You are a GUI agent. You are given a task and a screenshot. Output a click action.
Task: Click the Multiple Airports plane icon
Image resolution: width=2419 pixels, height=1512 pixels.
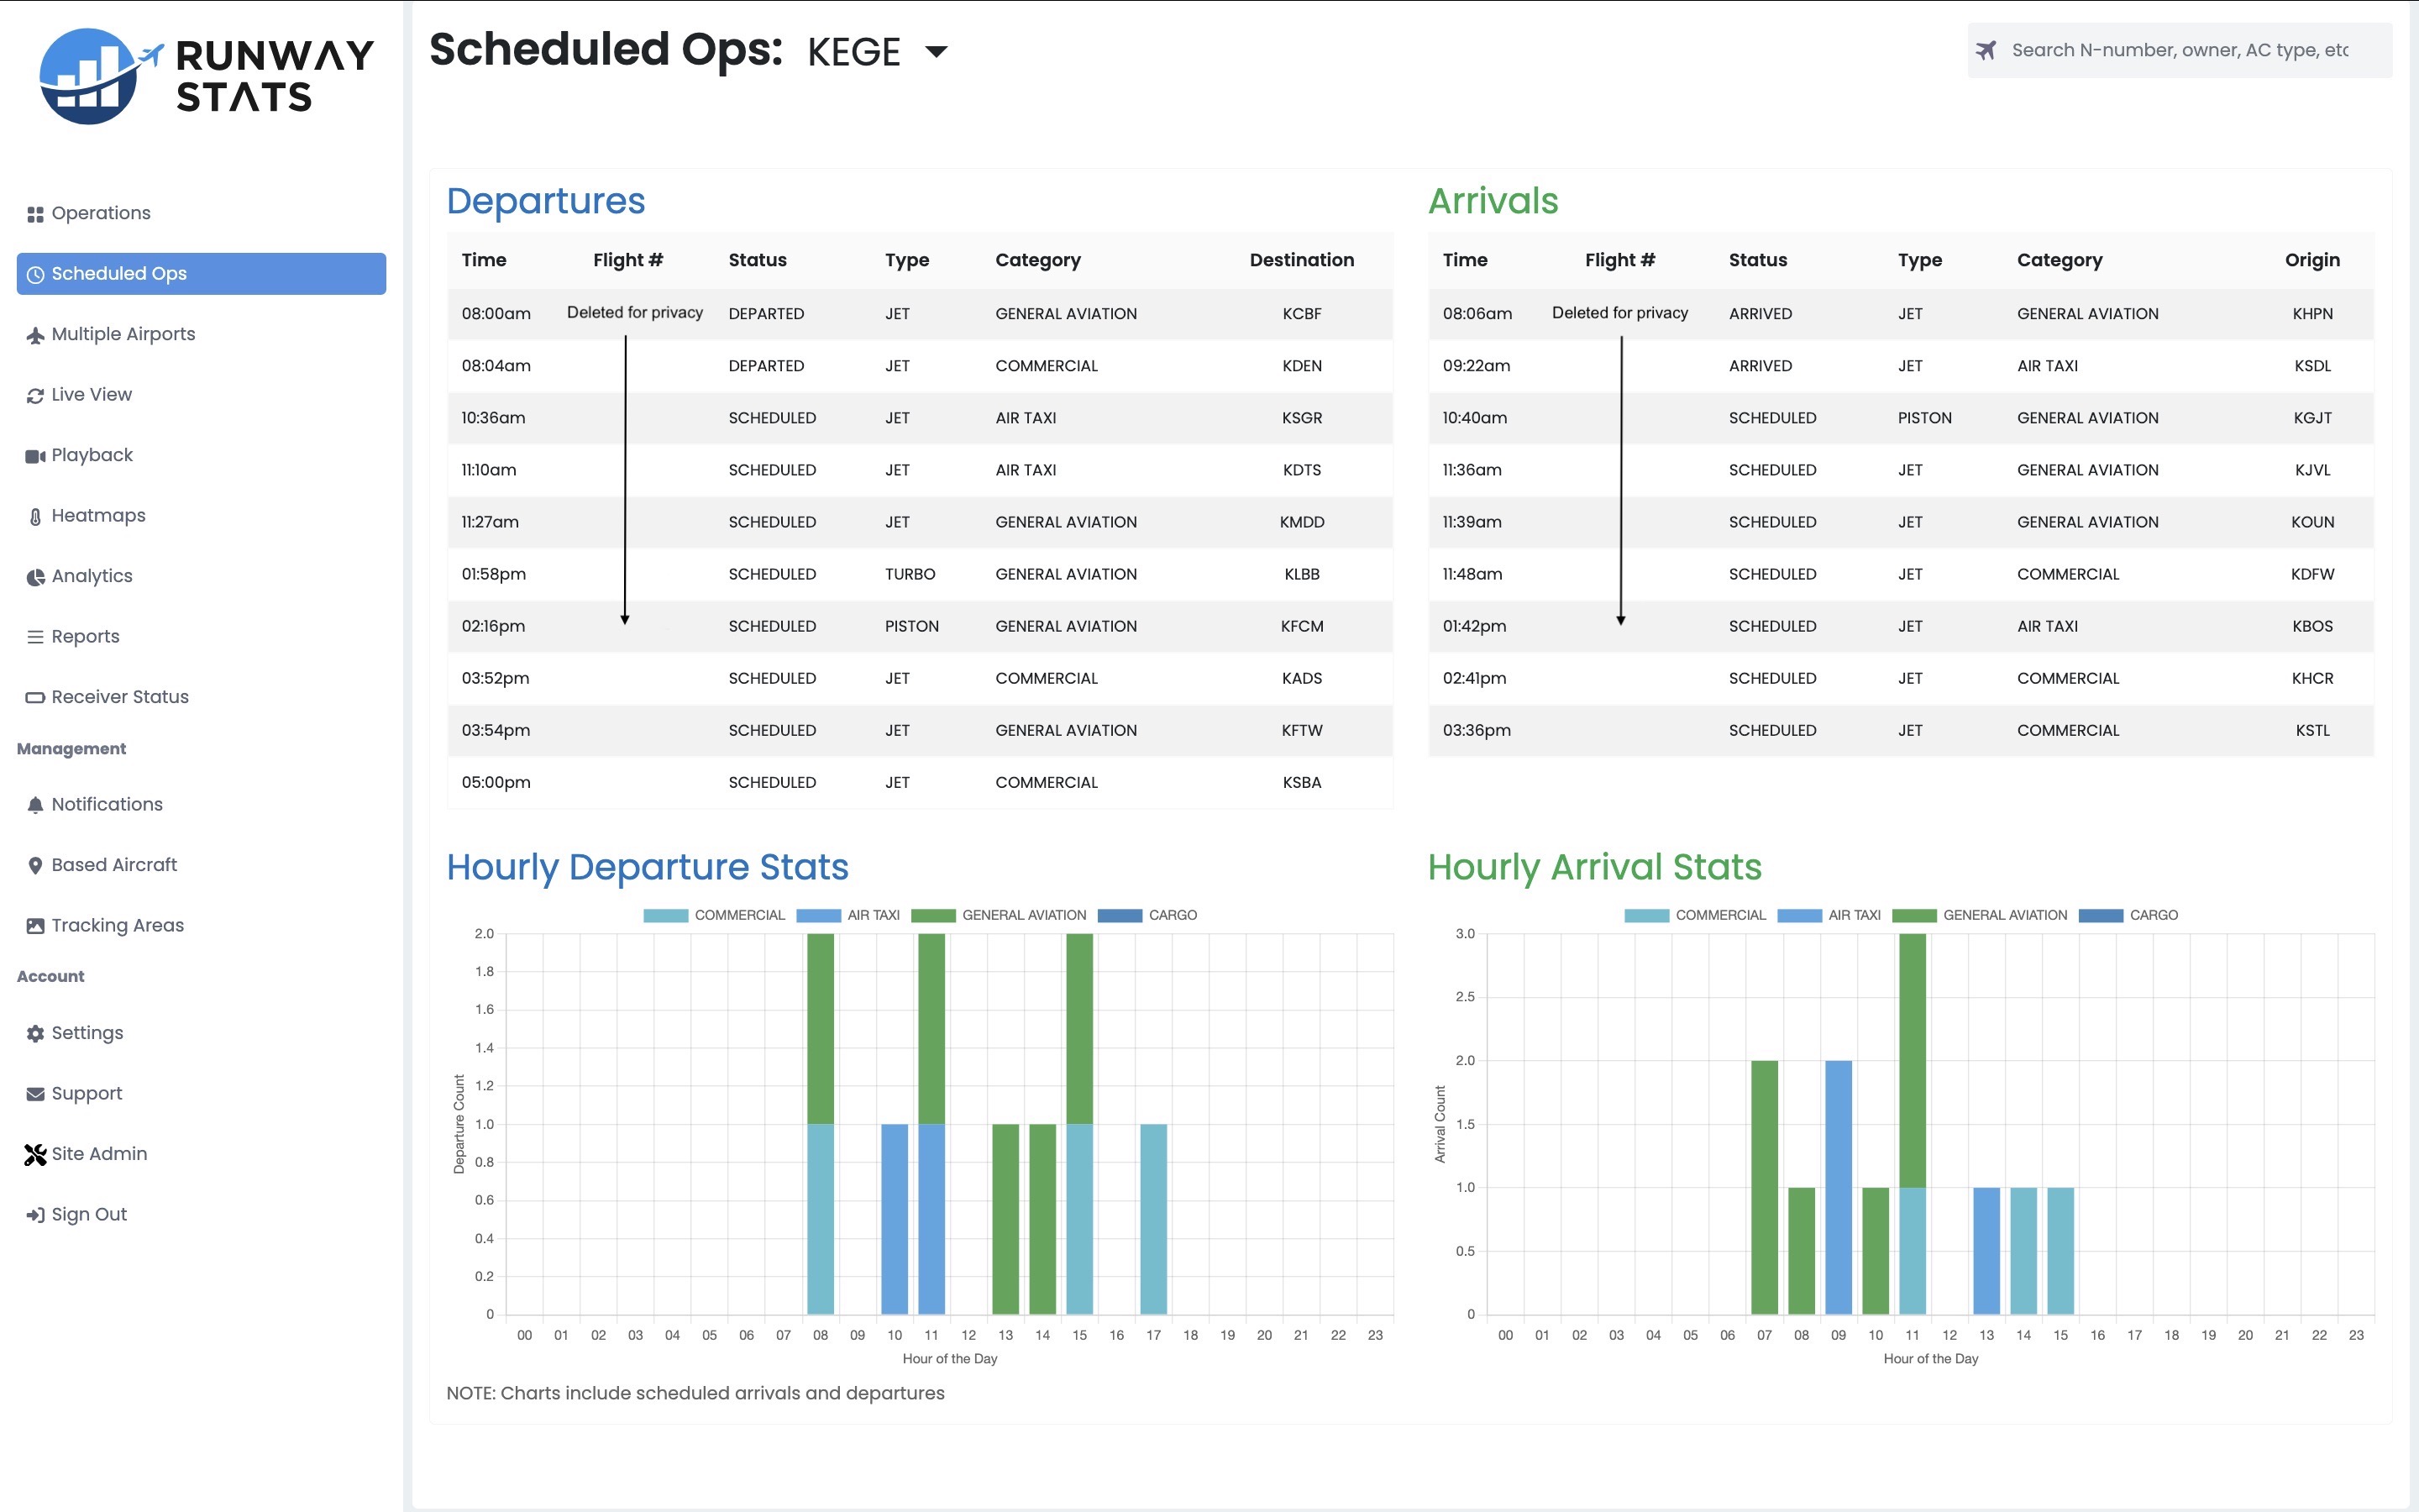pos(35,335)
